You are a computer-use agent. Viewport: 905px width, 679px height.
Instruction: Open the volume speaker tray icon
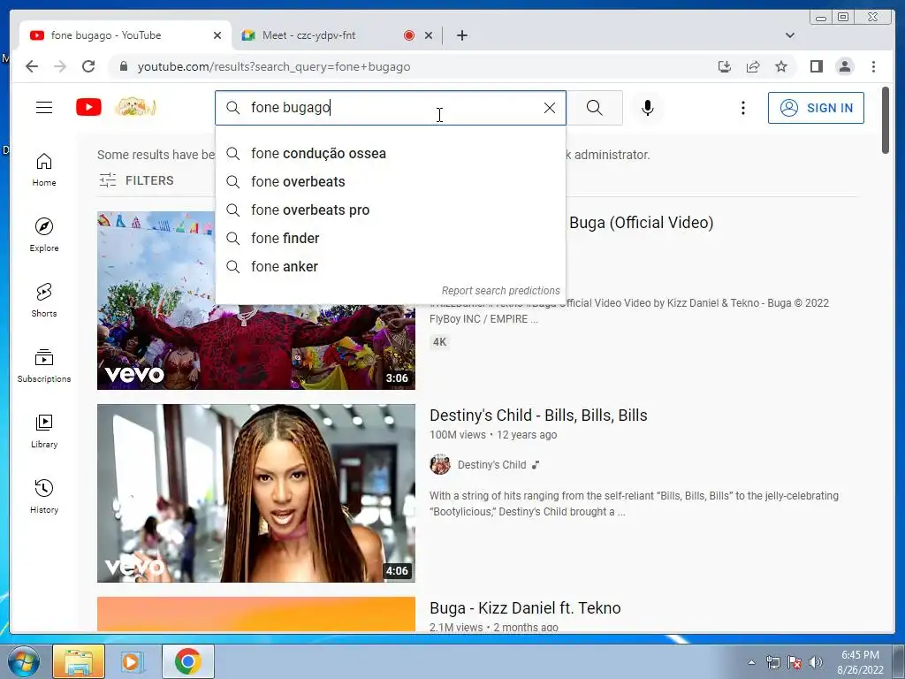pos(816,662)
